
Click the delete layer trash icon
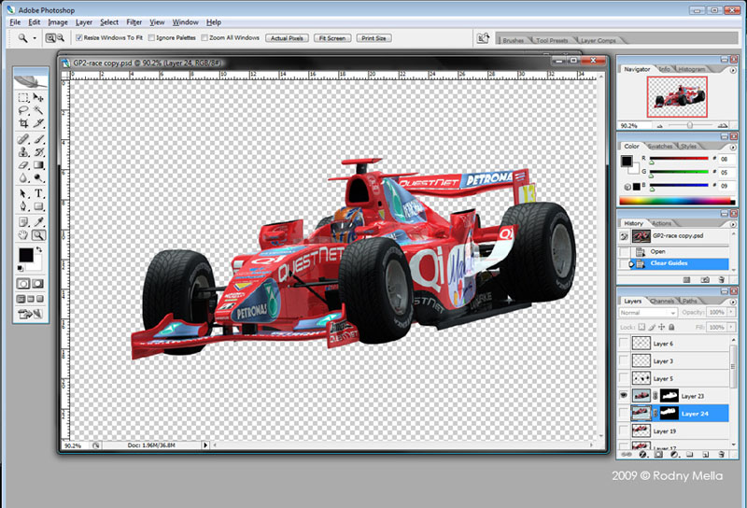point(720,456)
